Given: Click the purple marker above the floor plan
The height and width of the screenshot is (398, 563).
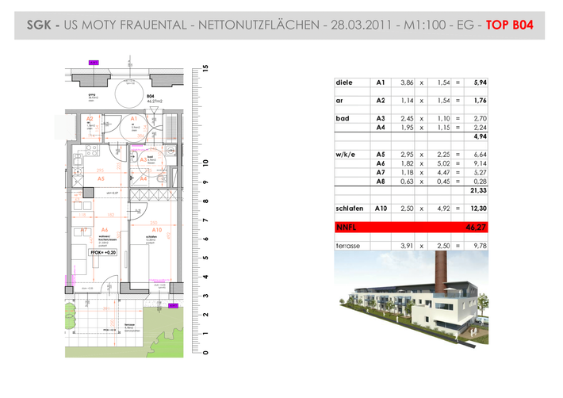Looking at the screenshot, I should pos(94,63).
